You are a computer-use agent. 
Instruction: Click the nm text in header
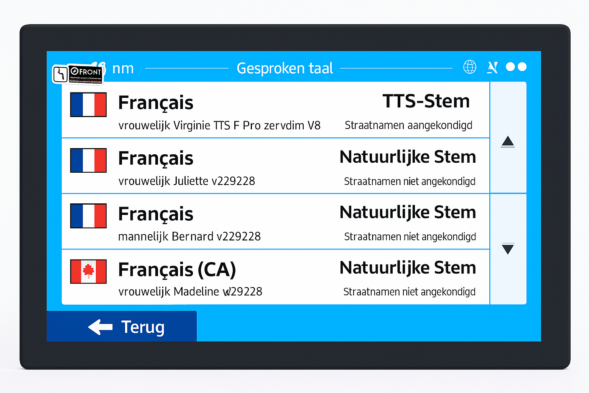pyautogui.click(x=123, y=69)
